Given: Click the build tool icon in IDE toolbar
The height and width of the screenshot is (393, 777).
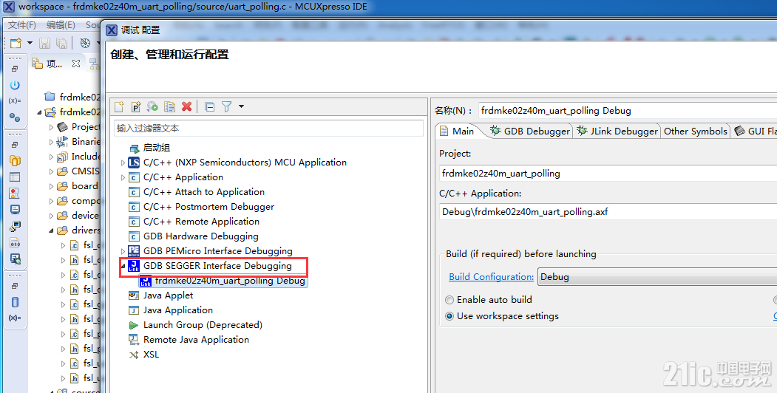Looking at the screenshot, I should (x=85, y=43).
